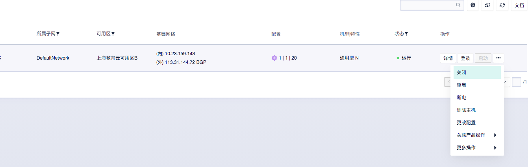Screen dimensions: 528x167
Task: Click the refresh list icon
Action: [502, 5]
